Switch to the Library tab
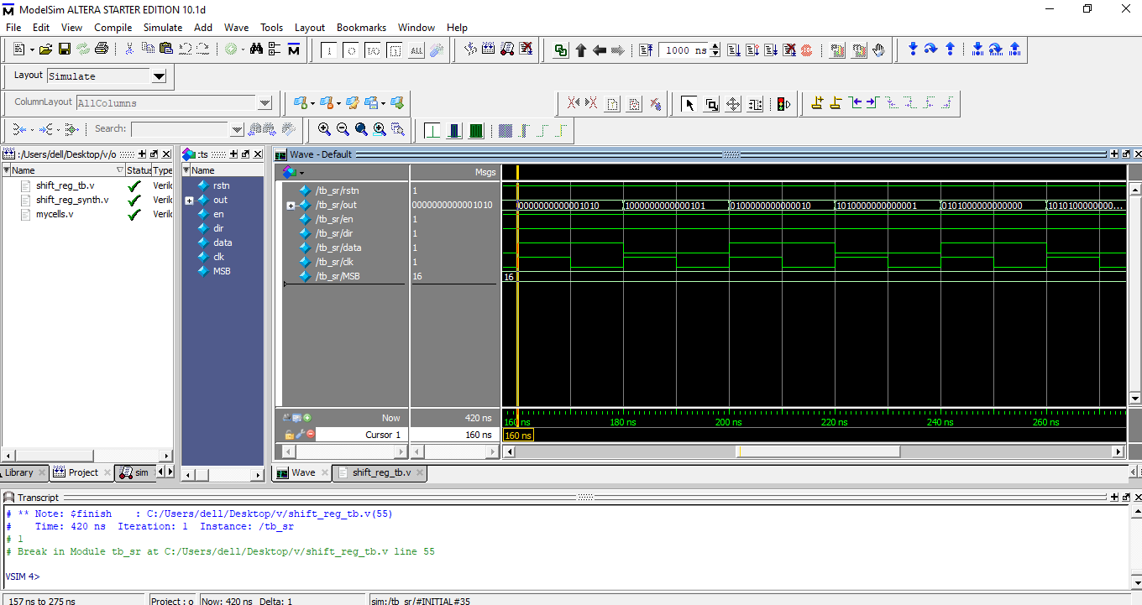Image resolution: width=1142 pixels, height=605 pixels. 19,472
